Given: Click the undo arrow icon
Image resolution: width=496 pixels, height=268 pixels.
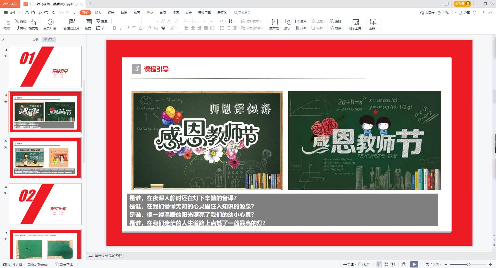Looking at the screenshot, I should click(x=59, y=13).
